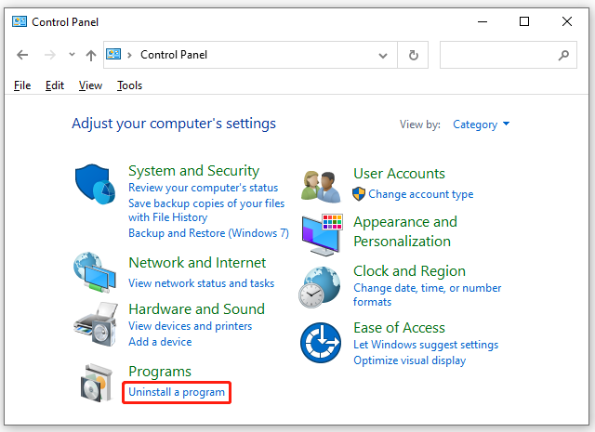Open Change account type link

[421, 194]
